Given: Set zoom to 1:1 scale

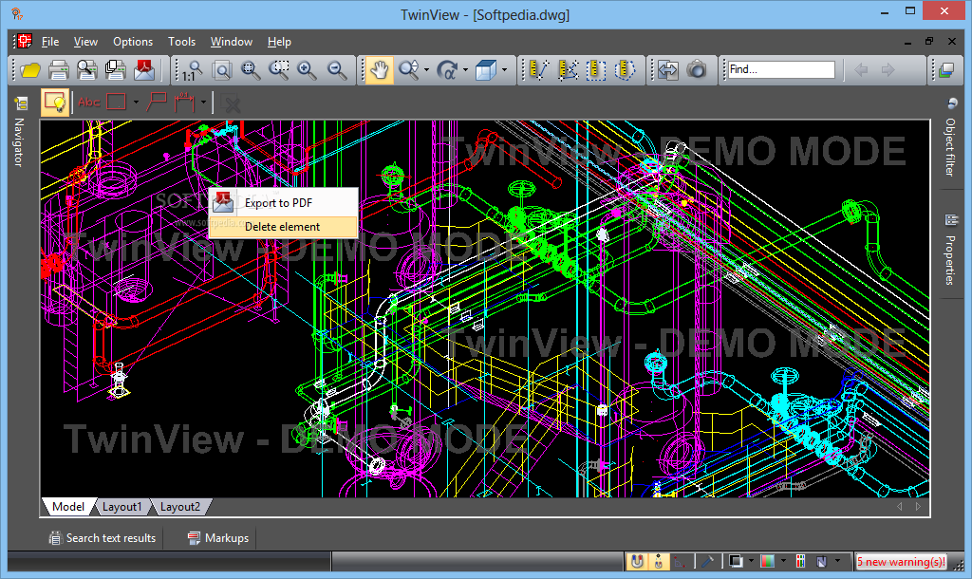Looking at the screenshot, I should coord(193,70).
